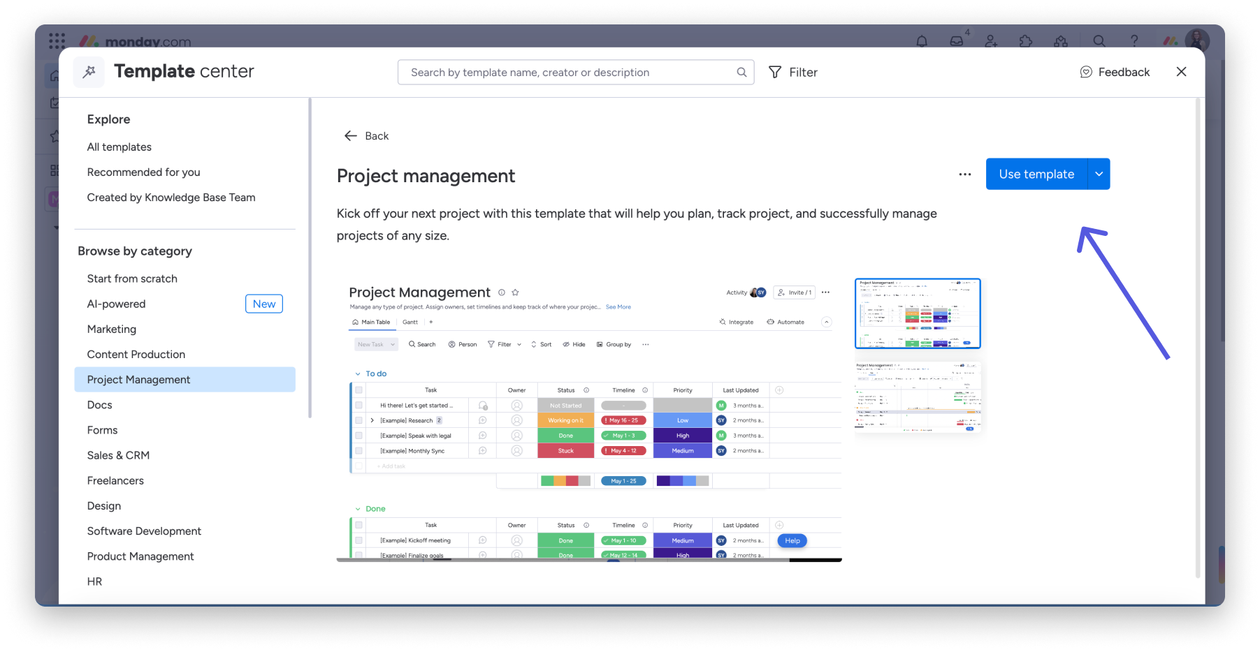The width and height of the screenshot is (1260, 652).
Task: Go back using the Back link
Action: pyautogui.click(x=367, y=136)
